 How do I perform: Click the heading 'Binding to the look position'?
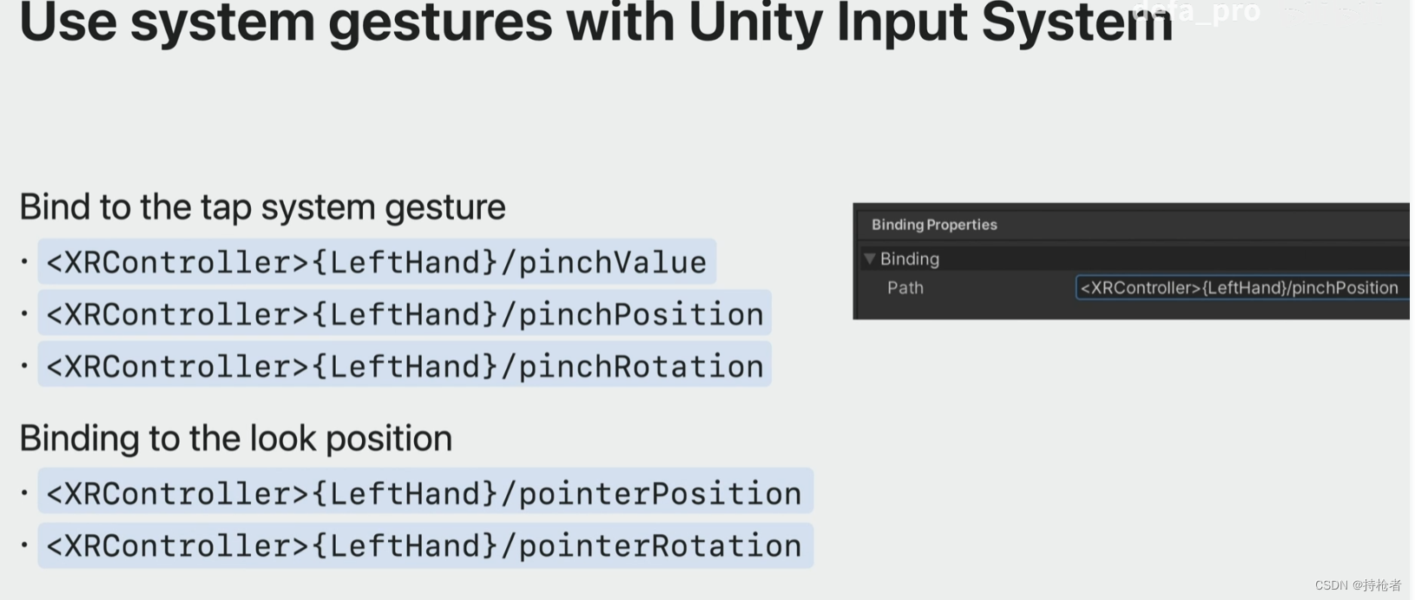[236, 438]
